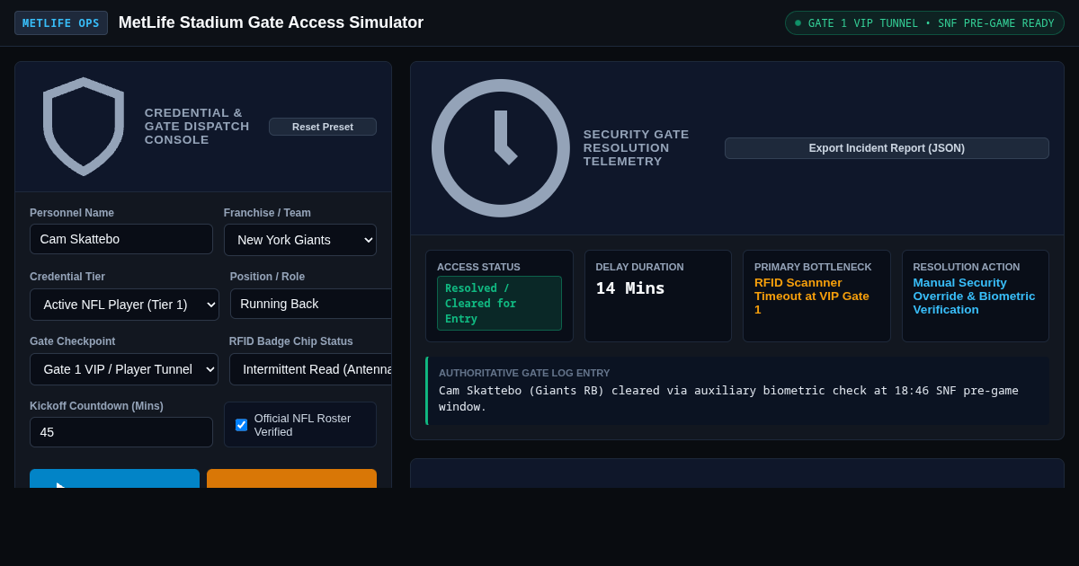Open the RFID Badge Chip Status dropdown
Screen dimensions: 1079x566
310,369
